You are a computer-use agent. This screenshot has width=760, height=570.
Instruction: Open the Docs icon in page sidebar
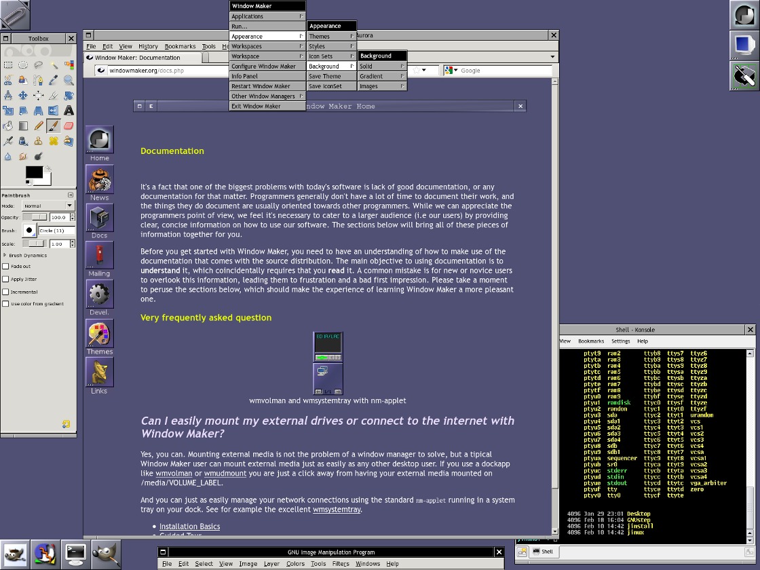click(x=99, y=217)
